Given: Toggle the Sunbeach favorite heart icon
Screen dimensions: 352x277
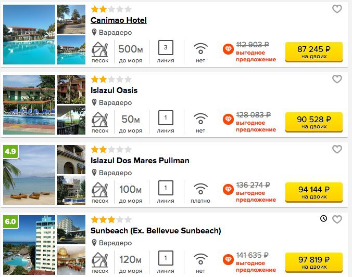Looking at the screenshot, I should pyautogui.click(x=337, y=219).
